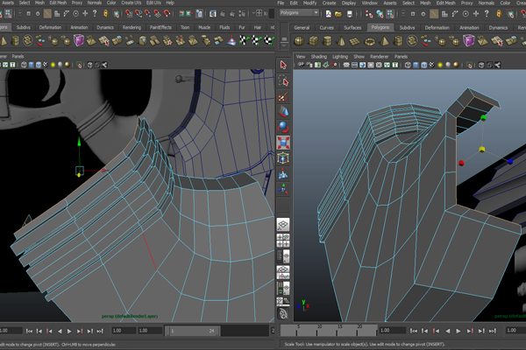Select the Universal Manipulator tool in toolbox
This screenshot has height=350, width=526.
(283, 158)
